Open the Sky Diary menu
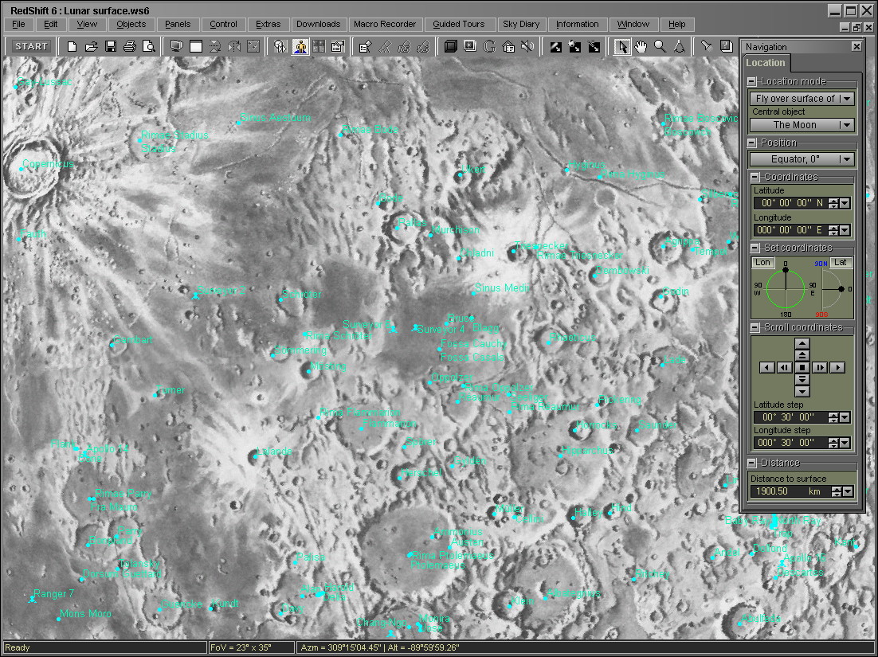 click(x=521, y=25)
